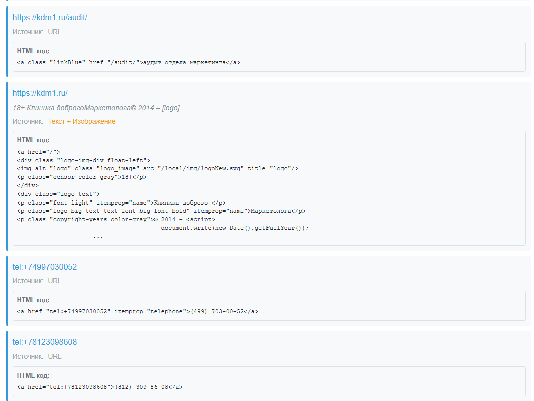Open the https://kdm1.ru/audit/ link

(50, 18)
